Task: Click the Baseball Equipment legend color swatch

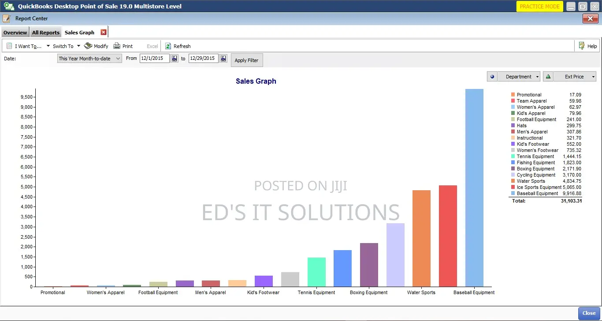Action: (513, 193)
